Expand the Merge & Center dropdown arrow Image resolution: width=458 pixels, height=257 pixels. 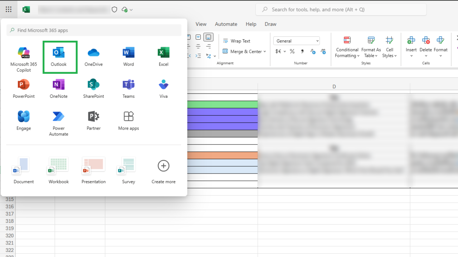tap(265, 51)
